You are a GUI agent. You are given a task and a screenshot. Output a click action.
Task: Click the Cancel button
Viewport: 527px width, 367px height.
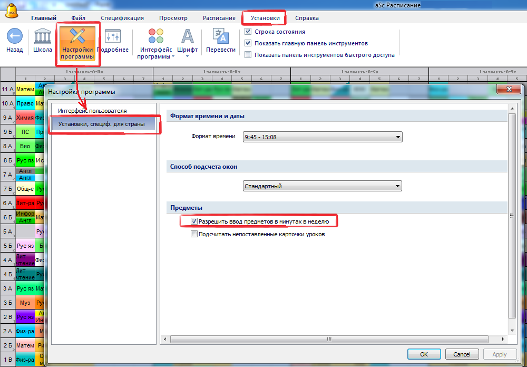tap(462, 354)
